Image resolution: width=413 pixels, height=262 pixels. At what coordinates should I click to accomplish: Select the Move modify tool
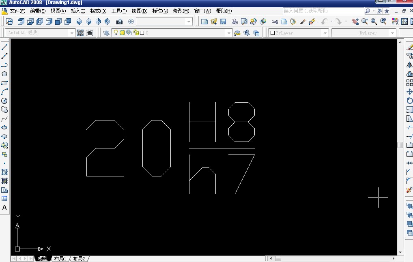409,92
